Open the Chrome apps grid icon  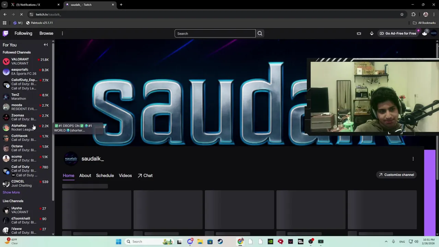[x=4, y=23]
